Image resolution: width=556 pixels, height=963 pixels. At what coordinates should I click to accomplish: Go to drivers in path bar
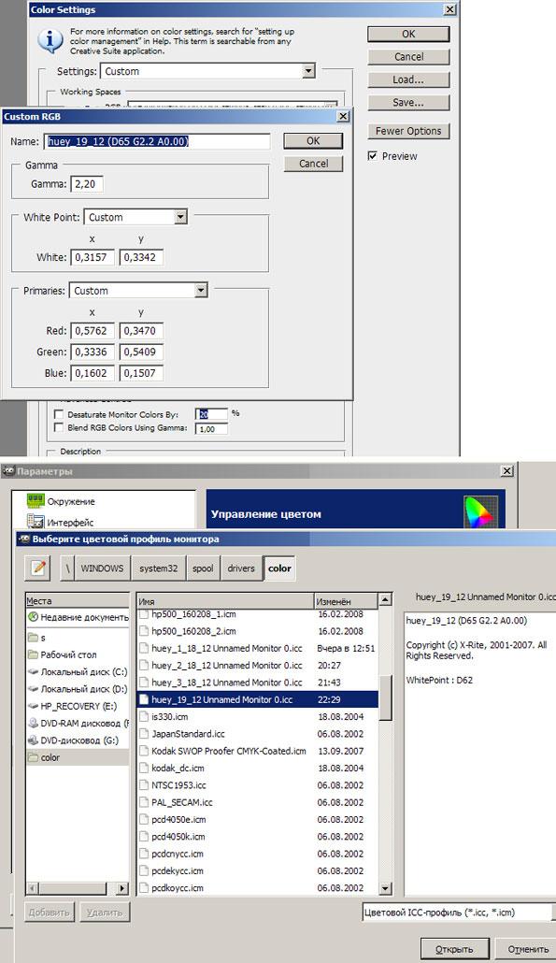pos(240,568)
